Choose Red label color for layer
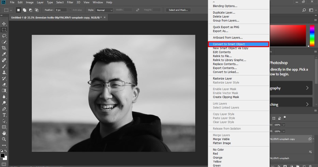The height and width of the screenshot is (167, 318). point(215,154)
